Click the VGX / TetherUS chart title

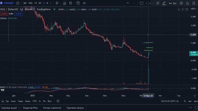point(9,9)
